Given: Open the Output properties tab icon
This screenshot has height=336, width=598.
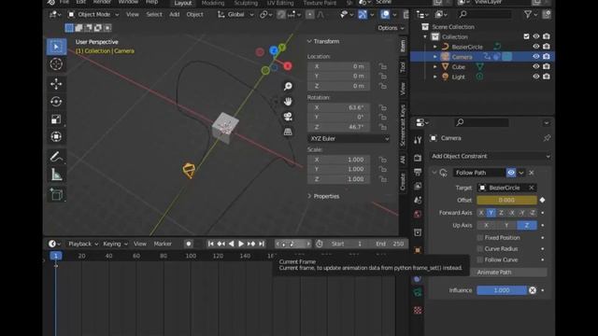Looking at the screenshot, I should (418, 172).
